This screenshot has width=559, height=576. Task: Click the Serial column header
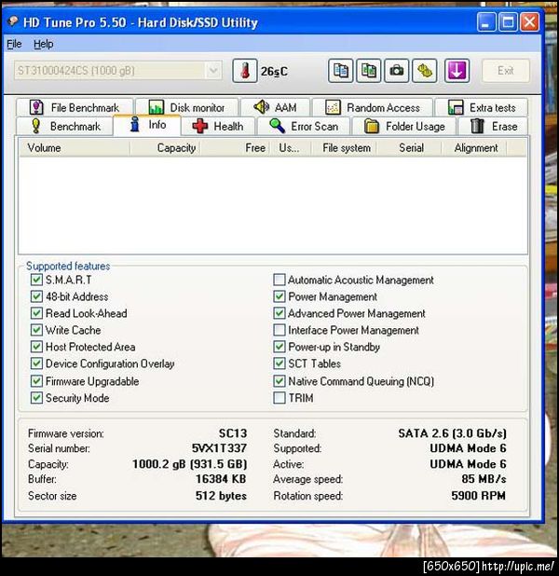(x=410, y=148)
